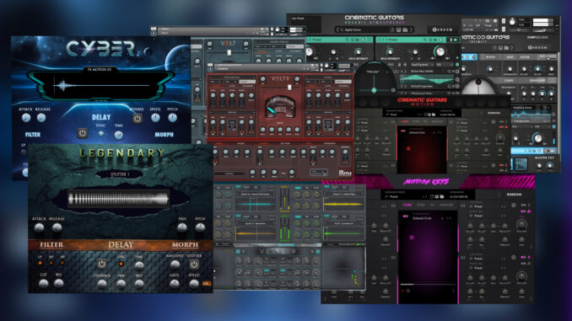572x321 pixels.
Task: Click the lower Volume knob in Motion Keys
Action: coord(521,276)
